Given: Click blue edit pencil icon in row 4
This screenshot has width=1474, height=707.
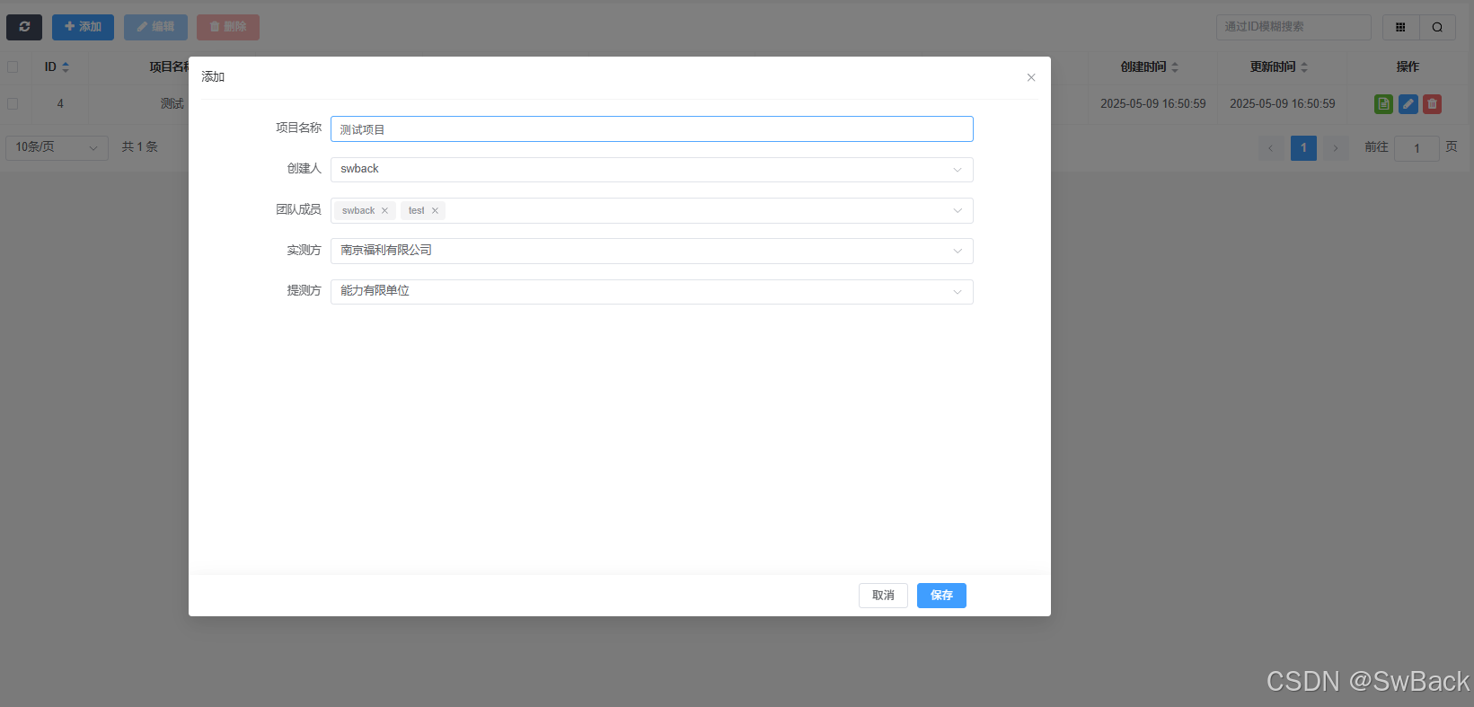Looking at the screenshot, I should click(x=1408, y=104).
